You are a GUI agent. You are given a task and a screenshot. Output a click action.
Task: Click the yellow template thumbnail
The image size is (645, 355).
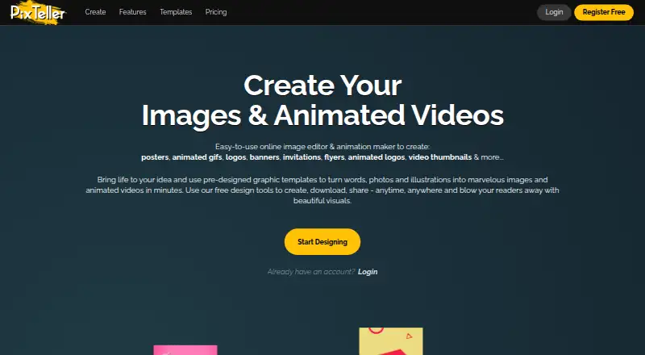pyautogui.click(x=391, y=341)
